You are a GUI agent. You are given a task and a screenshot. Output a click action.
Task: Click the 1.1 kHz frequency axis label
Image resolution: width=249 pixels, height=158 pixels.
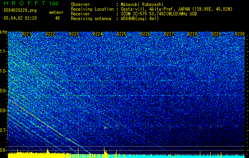click(4, 51)
